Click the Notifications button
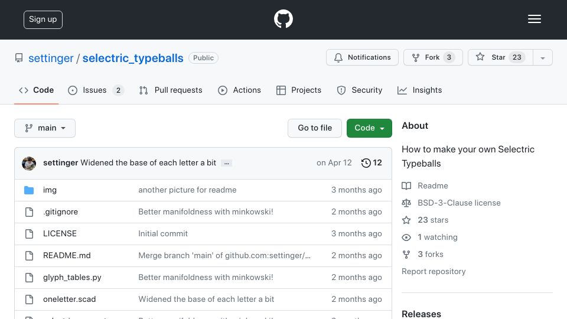 (x=362, y=57)
